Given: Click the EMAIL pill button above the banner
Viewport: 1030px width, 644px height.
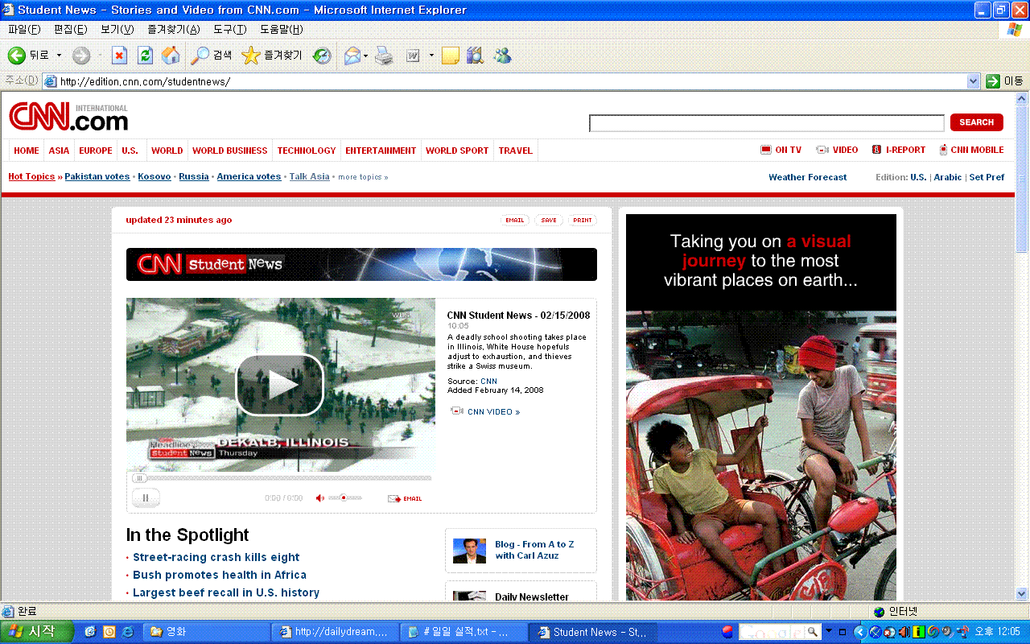Looking at the screenshot, I should (515, 220).
